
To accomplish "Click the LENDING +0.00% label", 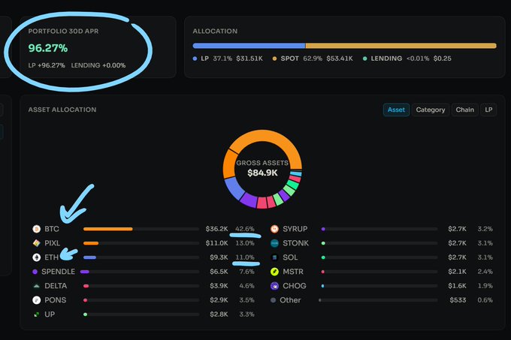I will (x=98, y=65).
